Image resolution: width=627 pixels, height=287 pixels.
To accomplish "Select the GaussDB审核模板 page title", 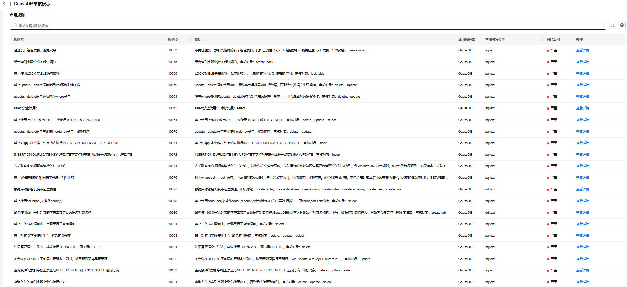I will (x=32, y=4).
